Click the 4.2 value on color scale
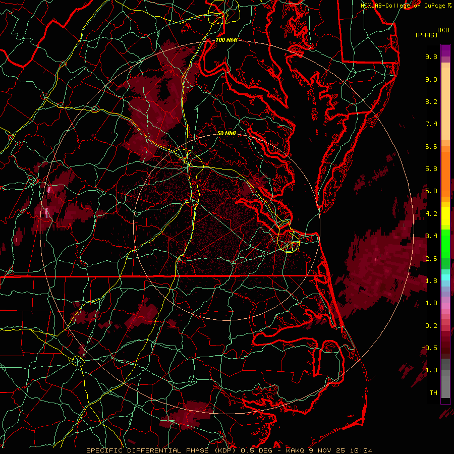454x454 pixels. pos(431,214)
